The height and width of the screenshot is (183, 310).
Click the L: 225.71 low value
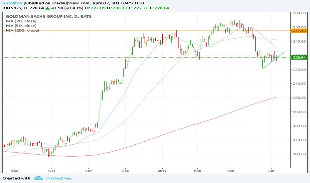pyautogui.click(x=138, y=8)
